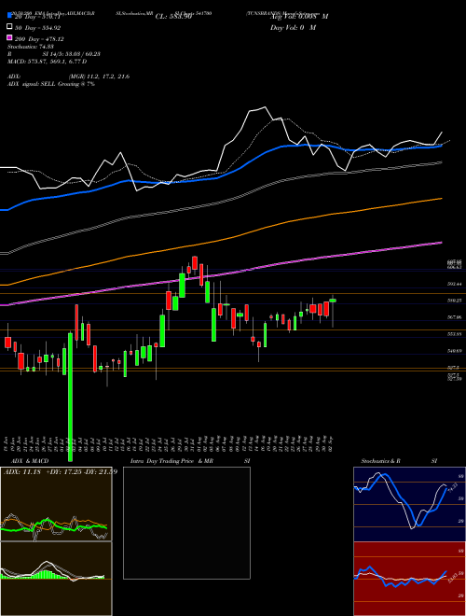Click the white 50 Day legend swatch
The height and width of the screenshot is (616, 466).
pyautogui.click(x=9, y=27)
